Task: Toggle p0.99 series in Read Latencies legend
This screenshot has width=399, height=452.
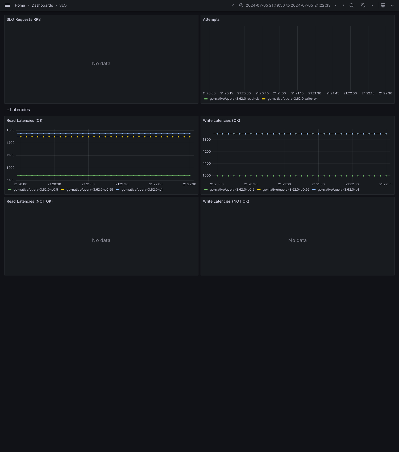Action: 90,190
